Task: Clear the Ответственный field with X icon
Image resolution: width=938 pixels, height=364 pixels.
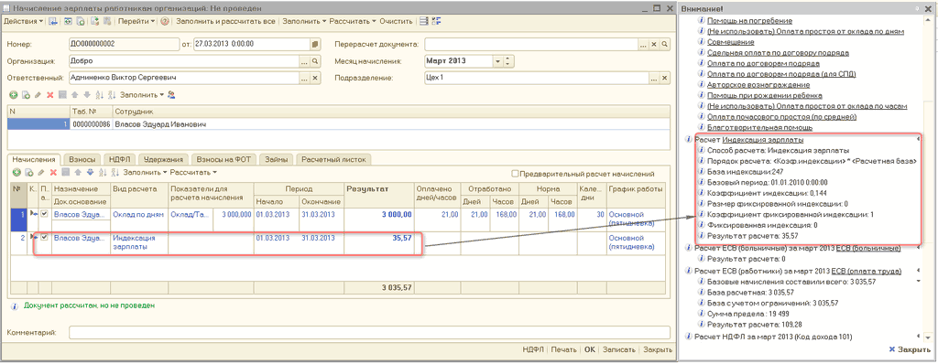Action: tap(315, 78)
